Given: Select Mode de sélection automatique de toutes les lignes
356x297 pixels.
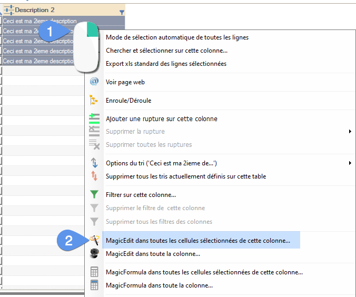Looking at the screenshot, I should point(177,37).
